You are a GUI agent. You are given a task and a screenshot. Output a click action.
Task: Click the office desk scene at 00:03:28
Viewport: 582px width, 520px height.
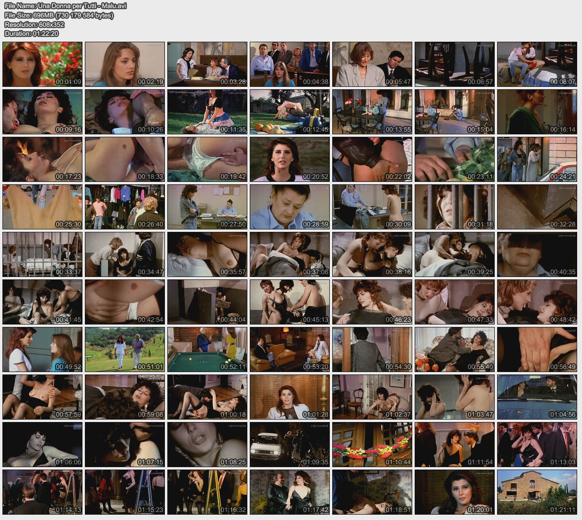(x=207, y=64)
